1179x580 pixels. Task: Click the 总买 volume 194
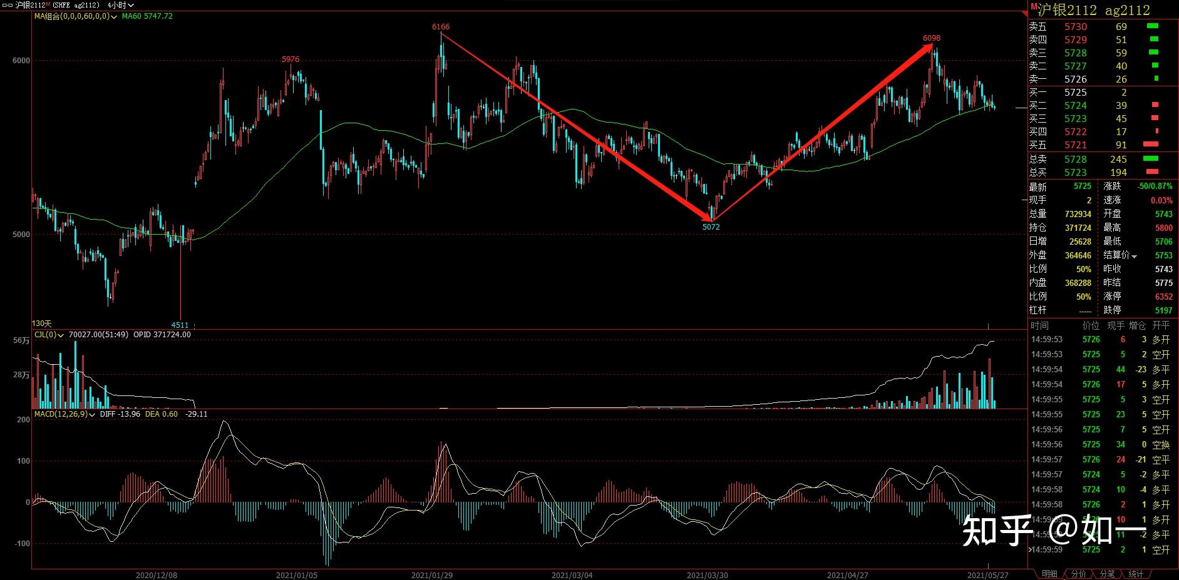[x=1118, y=173]
